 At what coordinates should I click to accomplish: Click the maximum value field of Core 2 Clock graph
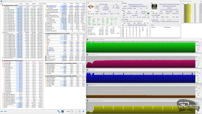pyautogui.click(x=198, y=42)
